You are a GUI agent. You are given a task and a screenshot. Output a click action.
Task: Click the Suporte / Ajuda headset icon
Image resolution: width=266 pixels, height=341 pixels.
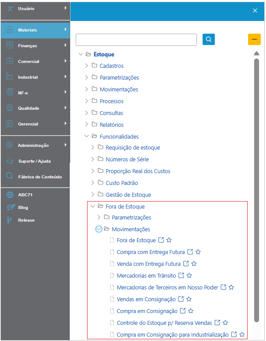10,161
